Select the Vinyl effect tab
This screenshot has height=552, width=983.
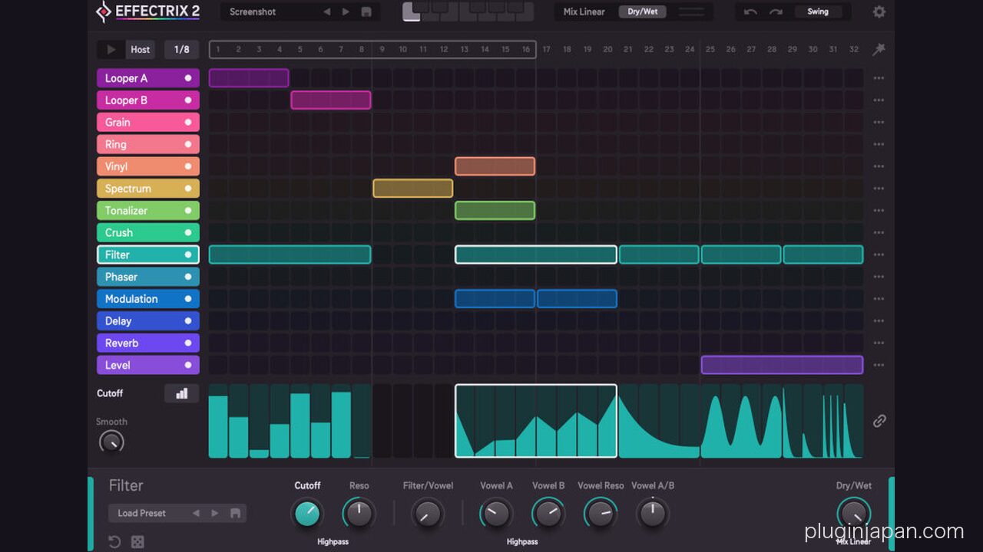click(x=148, y=166)
